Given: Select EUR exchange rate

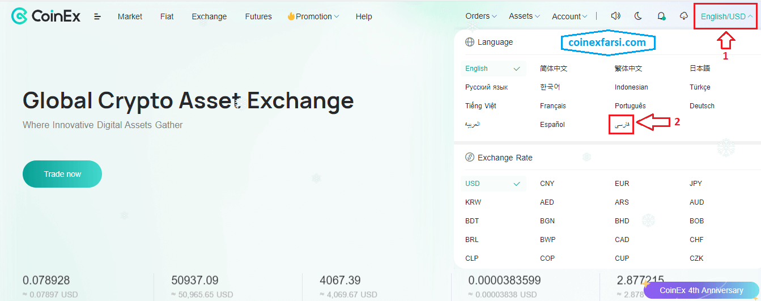Looking at the screenshot, I should [622, 184].
